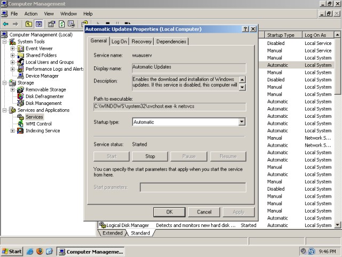
Task: Click the Startup Type column header
Action: tap(283, 35)
